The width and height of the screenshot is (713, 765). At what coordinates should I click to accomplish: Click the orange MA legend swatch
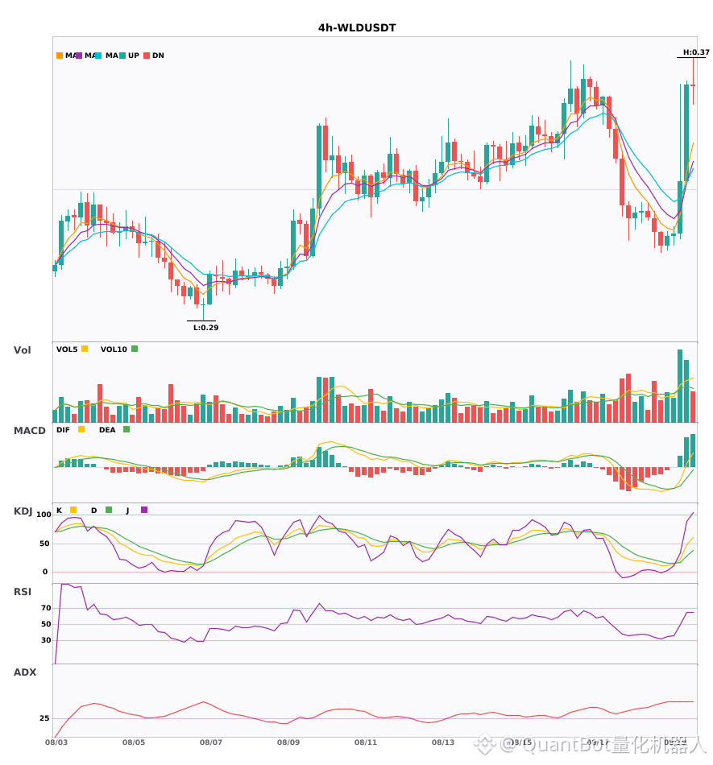(x=60, y=56)
